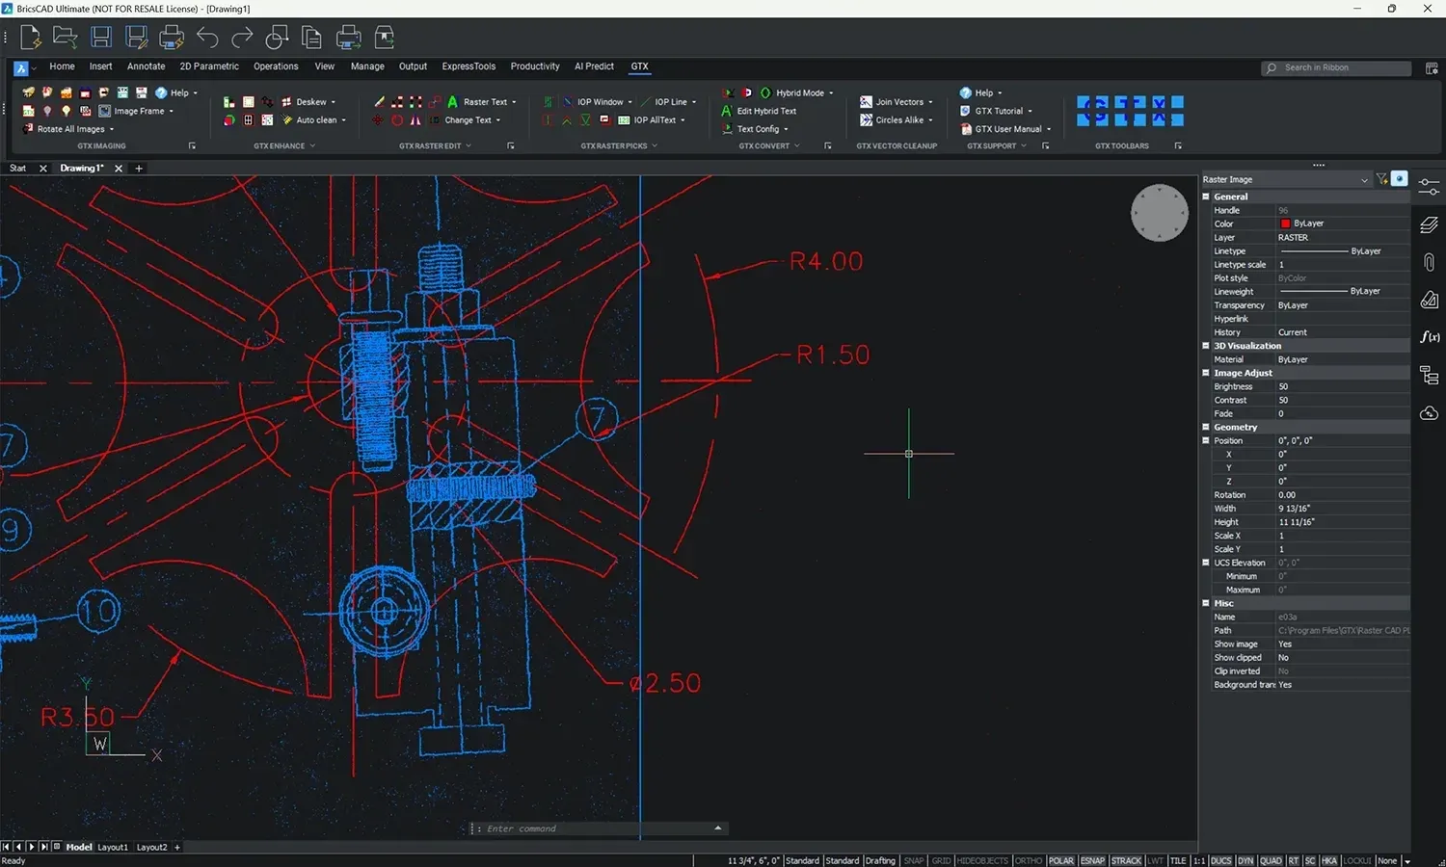Viewport: 1446px width, 867px height.
Task: Toggle DYN dynamic input in status bar
Action: (x=1245, y=860)
